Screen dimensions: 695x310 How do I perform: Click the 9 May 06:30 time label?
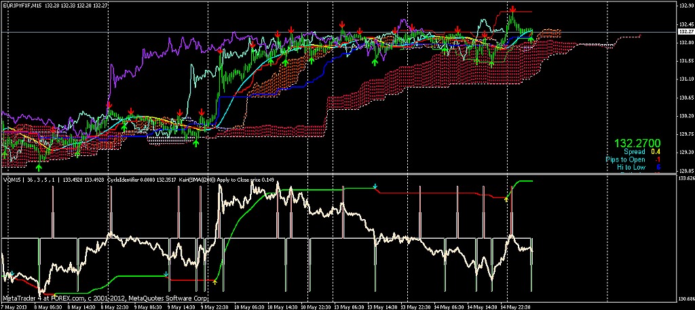pos(147,307)
